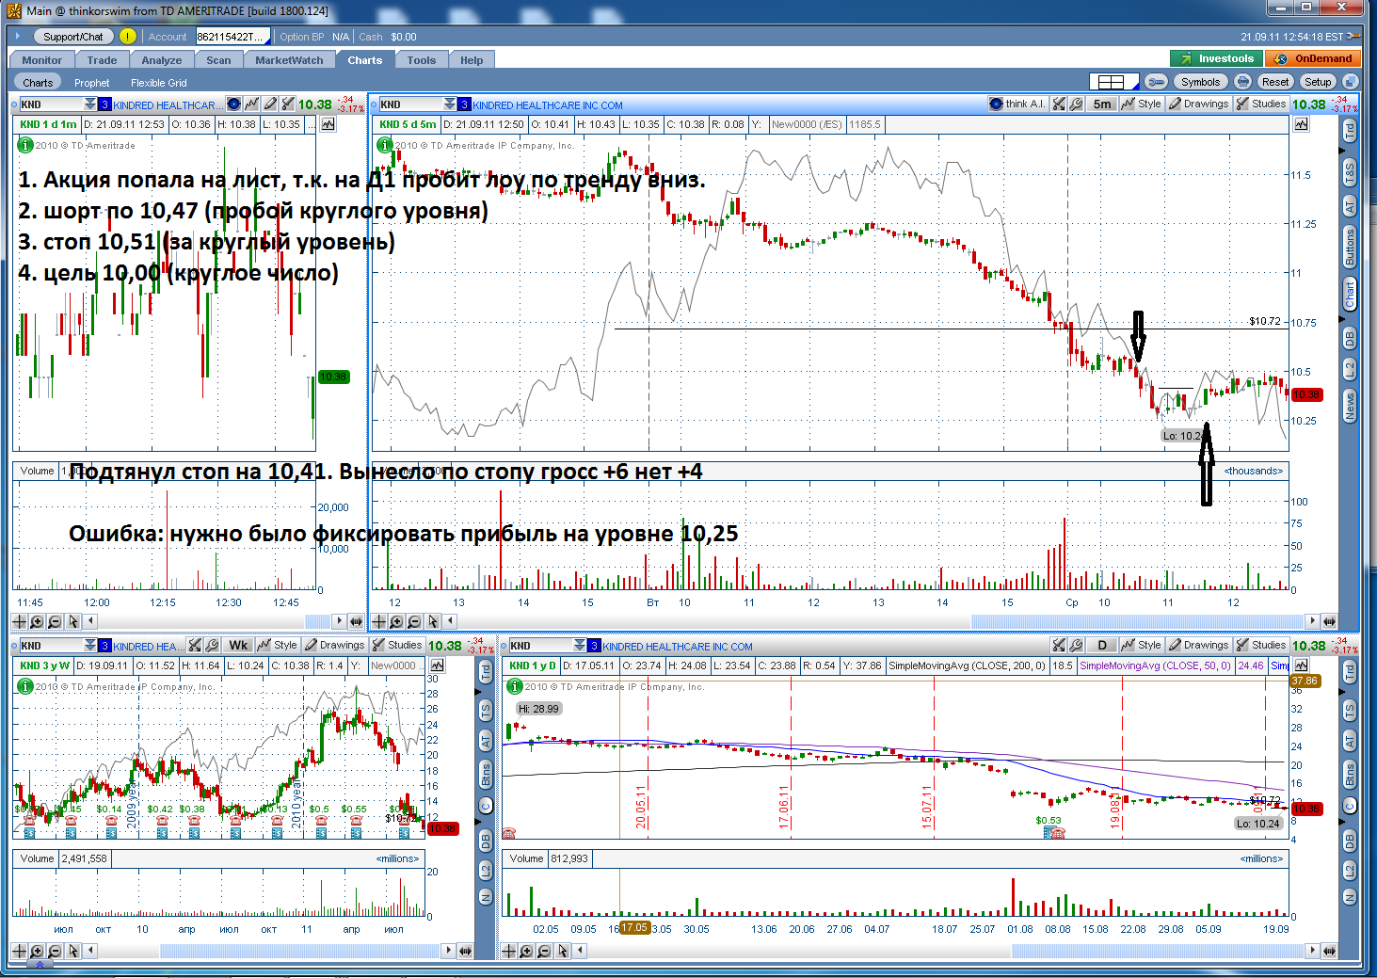Image resolution: width=1377 pixels, height=978 pixels.
Task: Switch to the Monitor tab
Action: [42, 60]
